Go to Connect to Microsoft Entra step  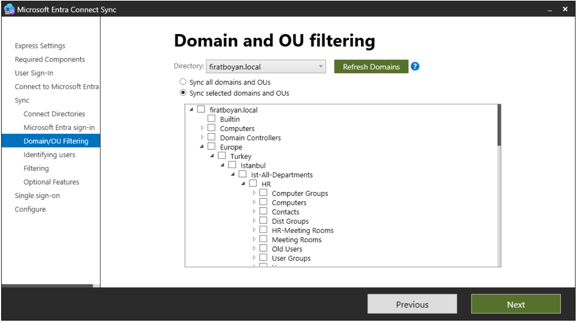pyautogui.click(x=57, y=86)
